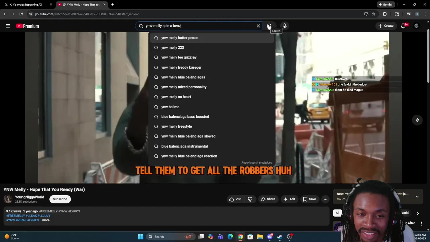430x242 pixels.
Task: Click the browser address bar URL
Action: coord(87,14)
